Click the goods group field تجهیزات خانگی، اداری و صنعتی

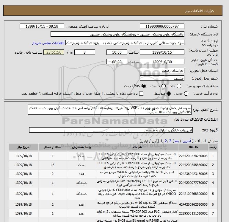(111, 130)
